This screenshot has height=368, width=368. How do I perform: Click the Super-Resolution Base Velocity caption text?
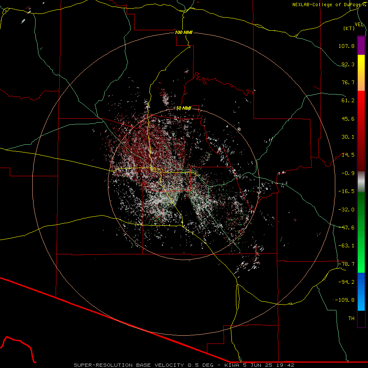click(x=184, y=365)
